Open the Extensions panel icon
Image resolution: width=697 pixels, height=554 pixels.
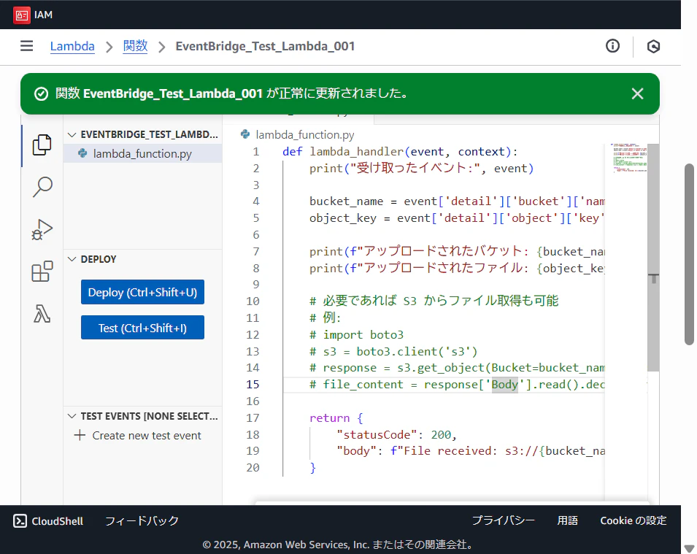42,272
